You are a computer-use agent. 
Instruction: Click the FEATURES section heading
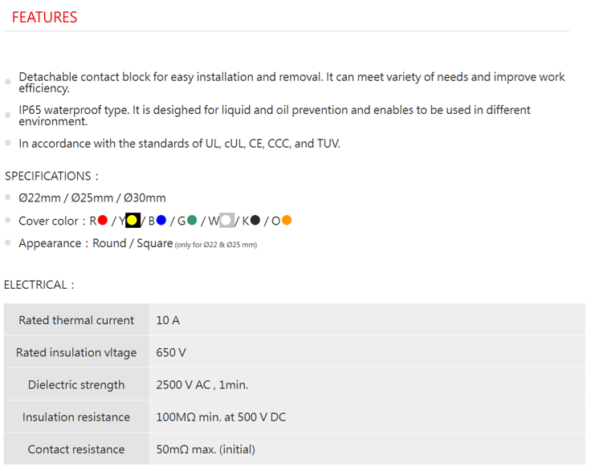pyautogui.click(x=45, y=17)
